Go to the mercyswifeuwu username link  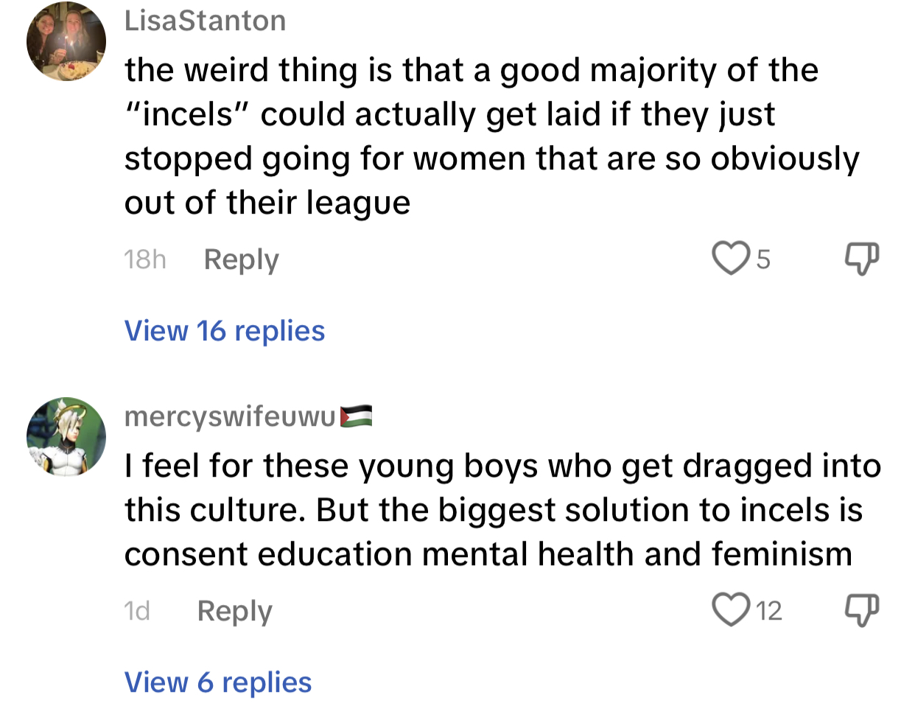(230, 416)
